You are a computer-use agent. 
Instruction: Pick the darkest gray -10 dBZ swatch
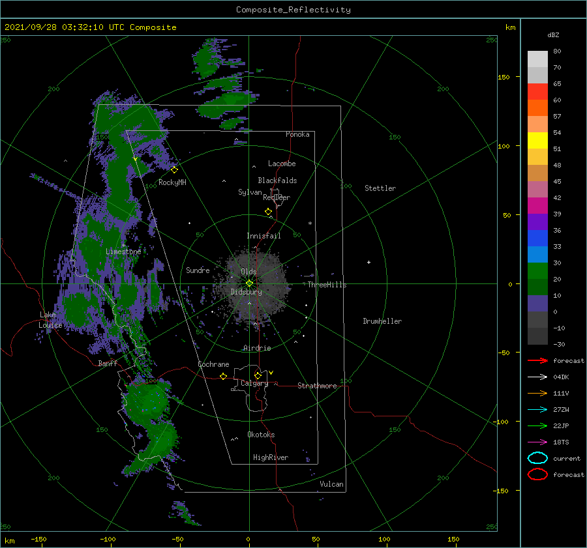point(537,336)
